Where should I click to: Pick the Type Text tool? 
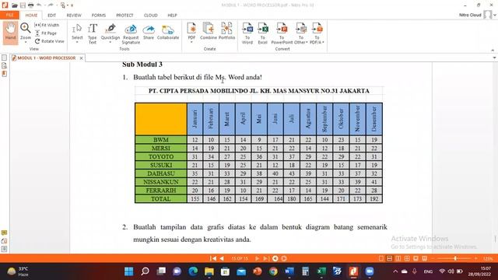click(x=93, y=33)
